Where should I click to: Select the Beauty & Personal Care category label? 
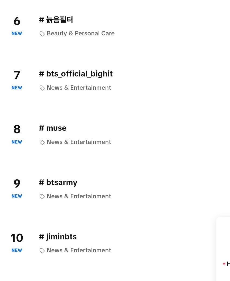point(80,33)
